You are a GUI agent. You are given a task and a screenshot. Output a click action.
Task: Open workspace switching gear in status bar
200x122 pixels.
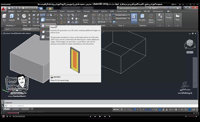tap(176, 110)
